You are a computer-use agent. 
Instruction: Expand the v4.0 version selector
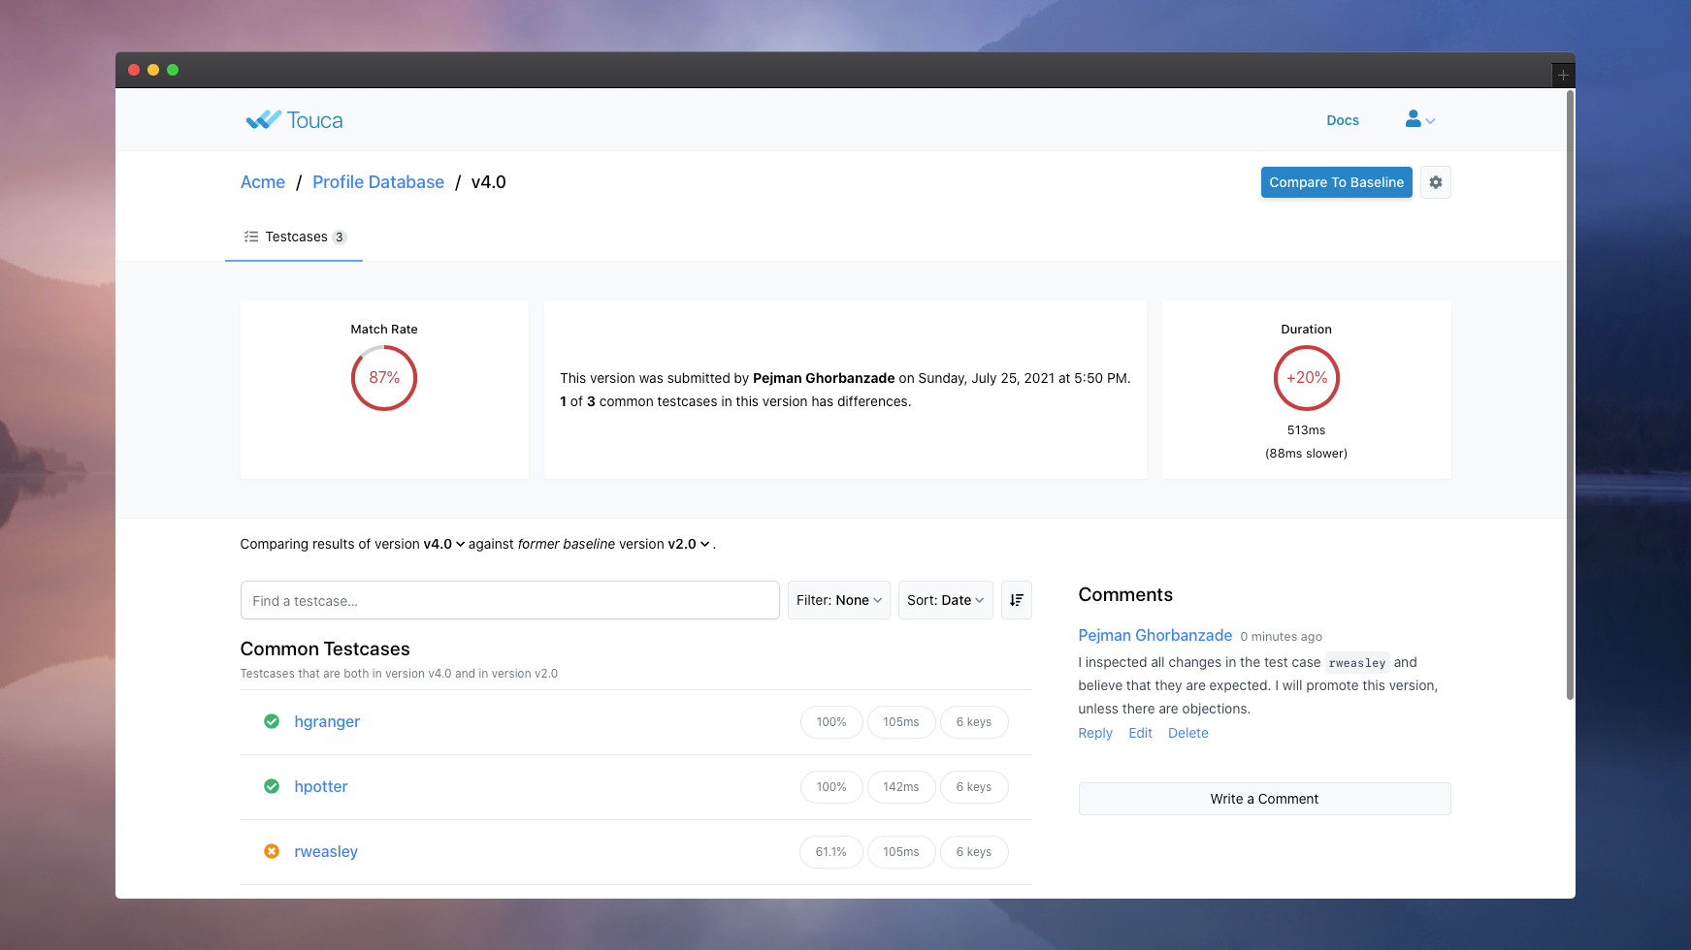click(x=444, y=544)
